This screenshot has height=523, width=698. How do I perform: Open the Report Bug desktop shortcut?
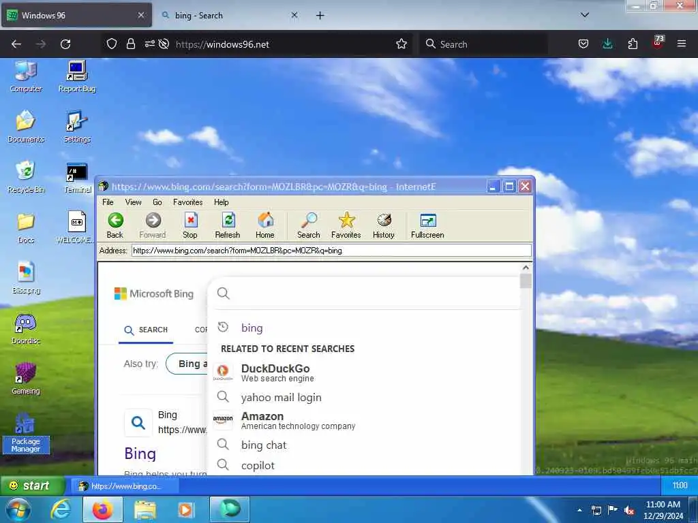click(x=77, y=76)
